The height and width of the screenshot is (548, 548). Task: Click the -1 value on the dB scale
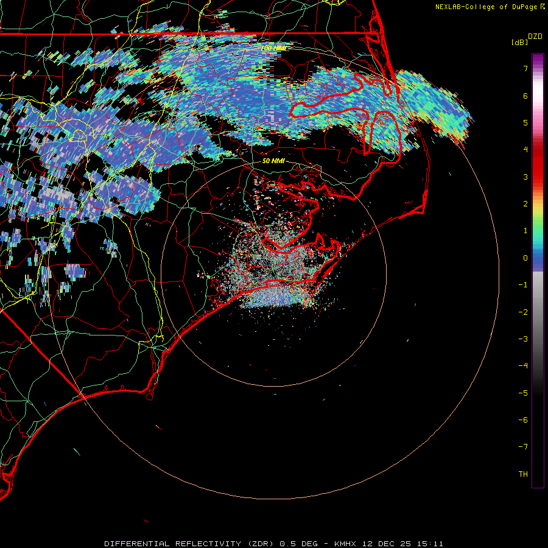[523, 285]
